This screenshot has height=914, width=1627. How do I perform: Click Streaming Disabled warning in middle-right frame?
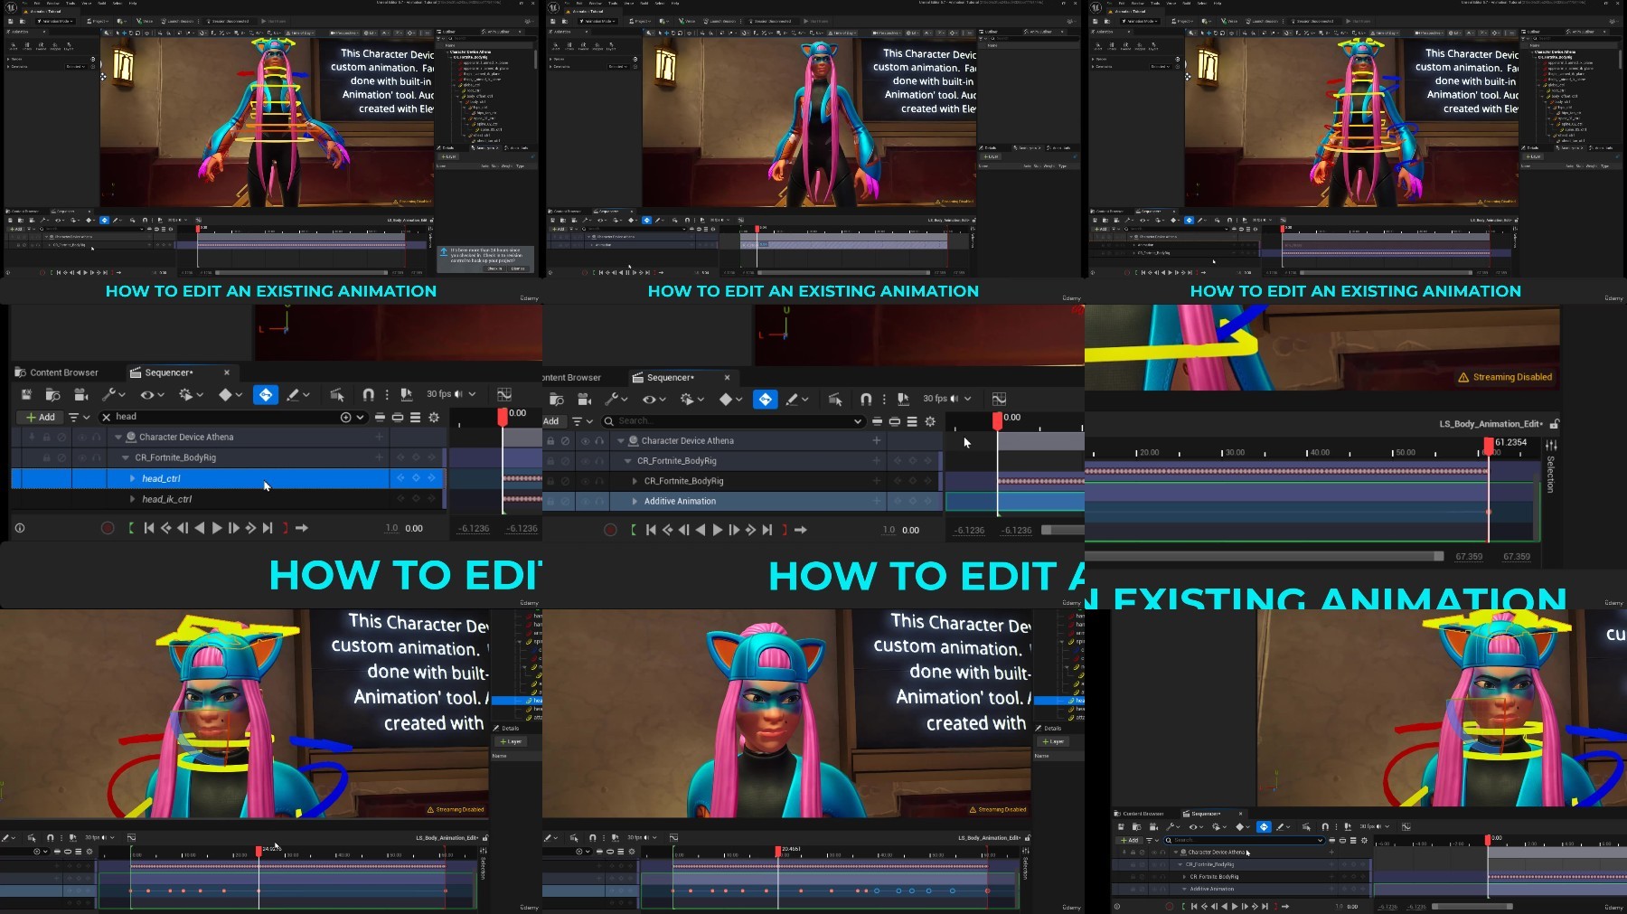[1505, 377]
